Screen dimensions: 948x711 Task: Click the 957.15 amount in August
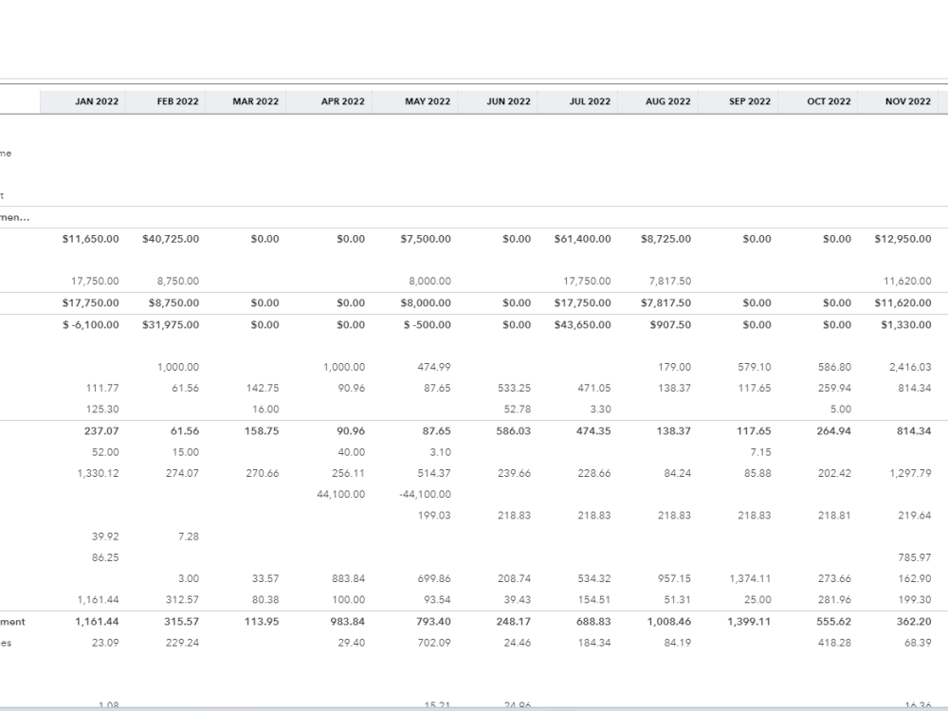(674, 578)
